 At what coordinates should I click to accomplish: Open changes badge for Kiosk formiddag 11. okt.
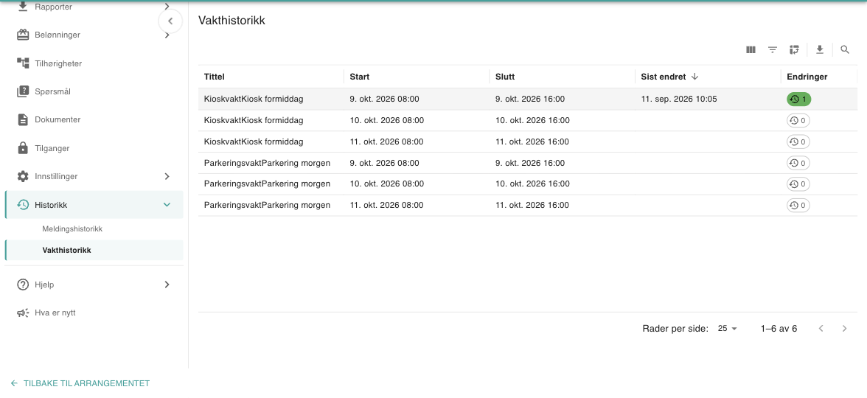798,142
